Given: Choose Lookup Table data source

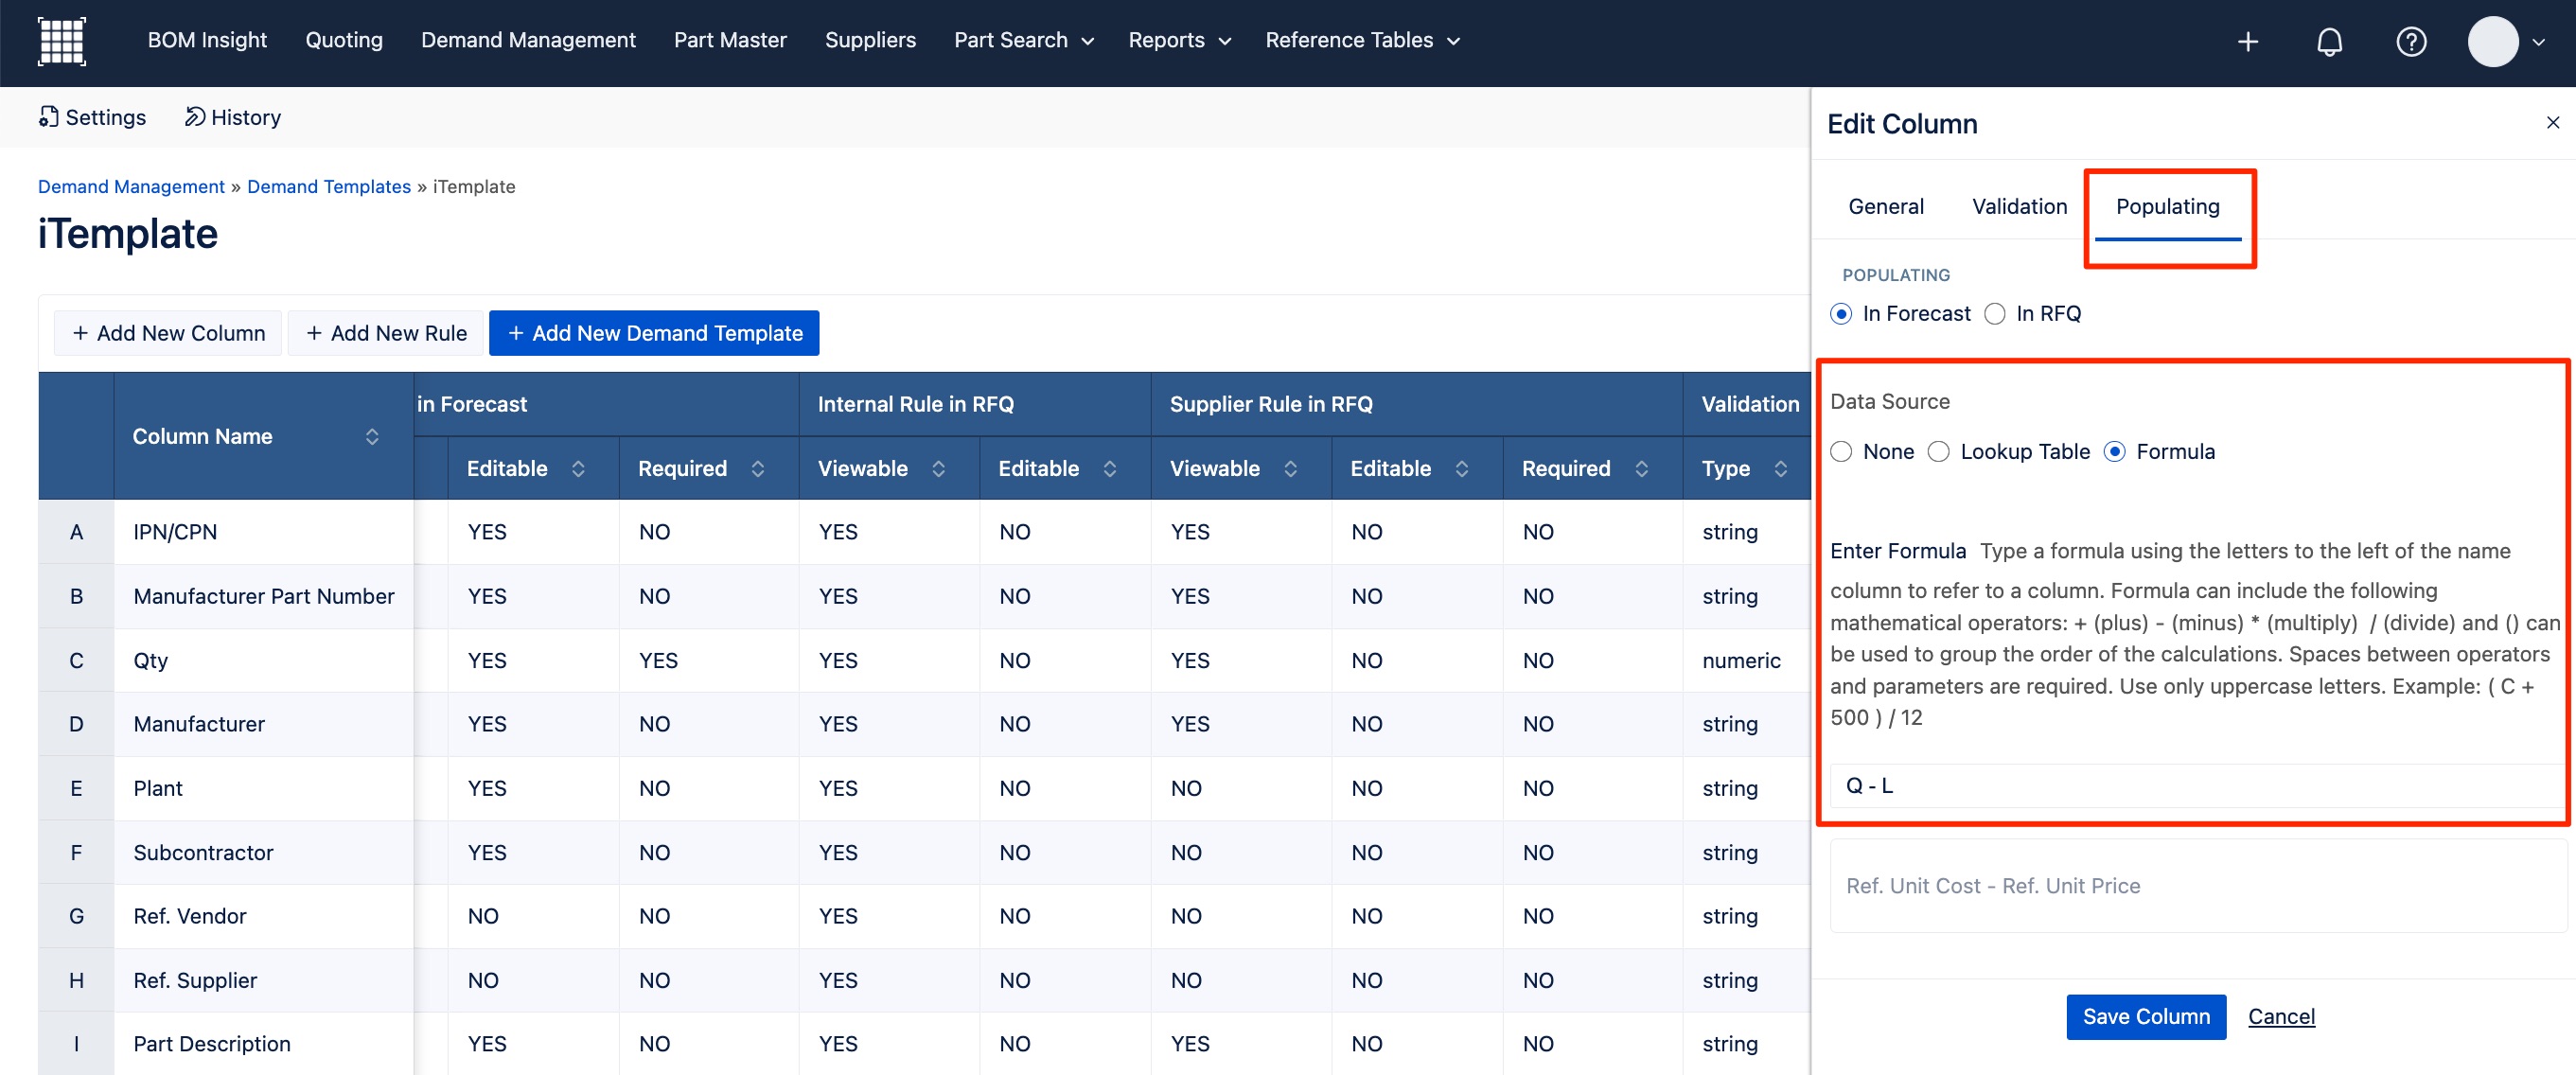Looking at the screenshot, I should (x=1938, y=452).
